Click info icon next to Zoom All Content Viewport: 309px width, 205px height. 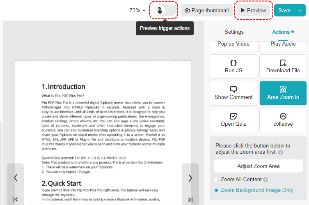tap(266, 180)
